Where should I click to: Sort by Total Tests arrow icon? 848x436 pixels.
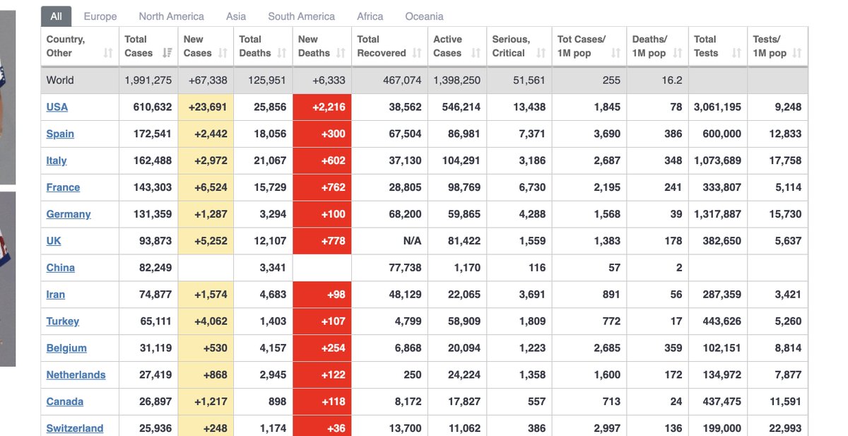(x=736, y=53)
